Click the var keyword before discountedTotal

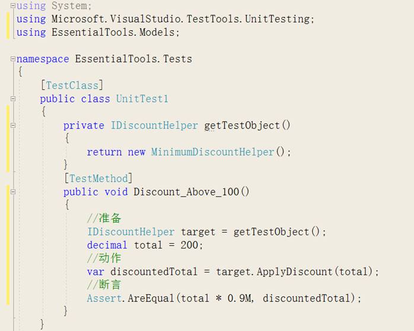click(x=95, y=271)
